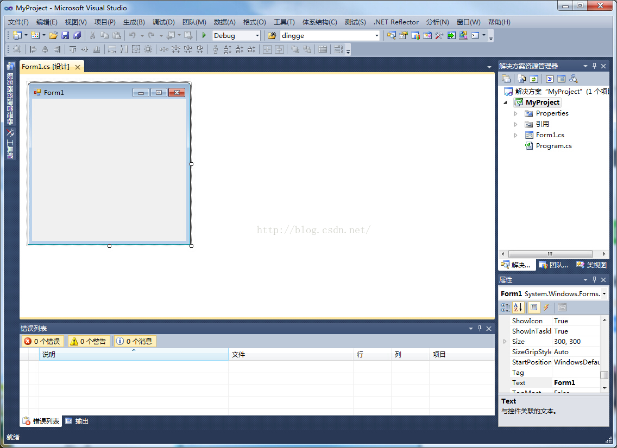Close the Form1.cs [设计] tab
Viewport: 617px width, 448px height.
(x=78, y=67)
